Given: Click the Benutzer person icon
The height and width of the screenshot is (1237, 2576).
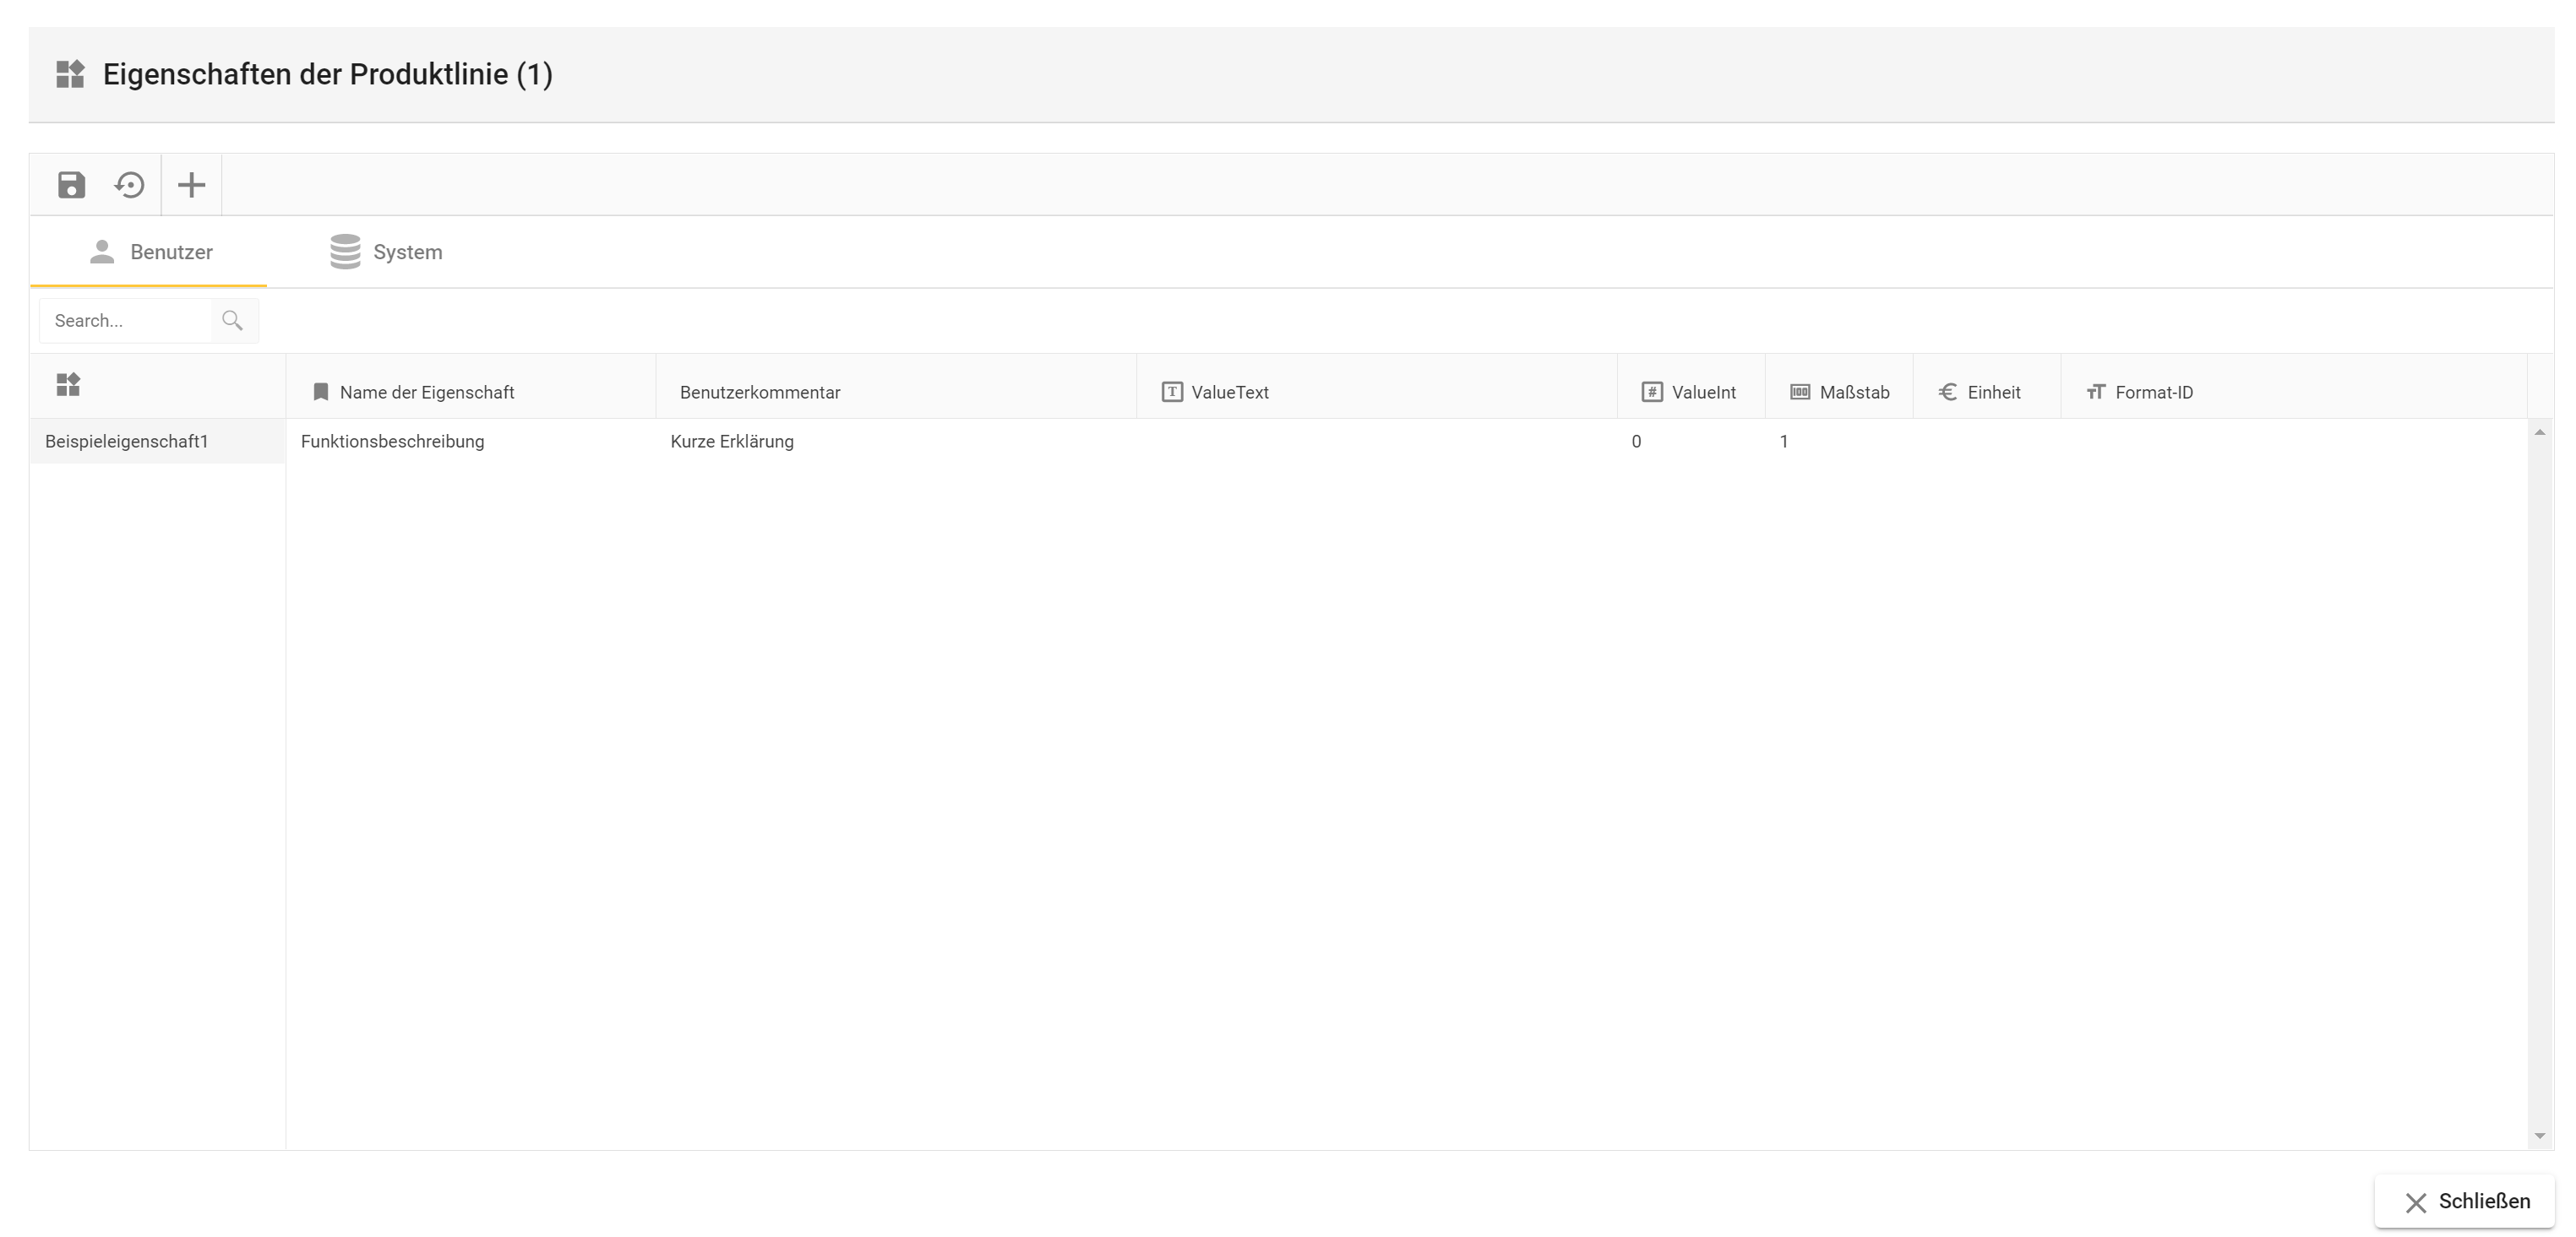Looking at the screenshot, I should coord(102,252).
